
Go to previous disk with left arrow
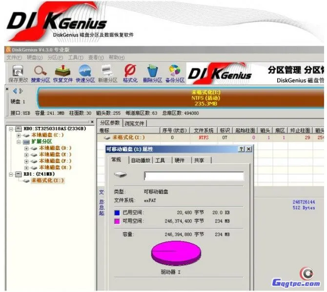coord(15,91)
